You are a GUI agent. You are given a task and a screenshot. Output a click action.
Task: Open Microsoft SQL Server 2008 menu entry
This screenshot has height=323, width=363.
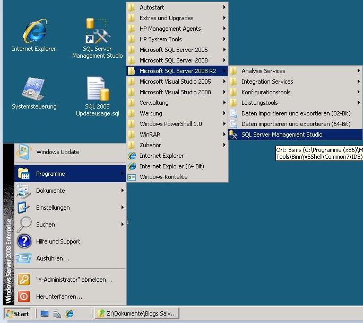tap(177, 60)
